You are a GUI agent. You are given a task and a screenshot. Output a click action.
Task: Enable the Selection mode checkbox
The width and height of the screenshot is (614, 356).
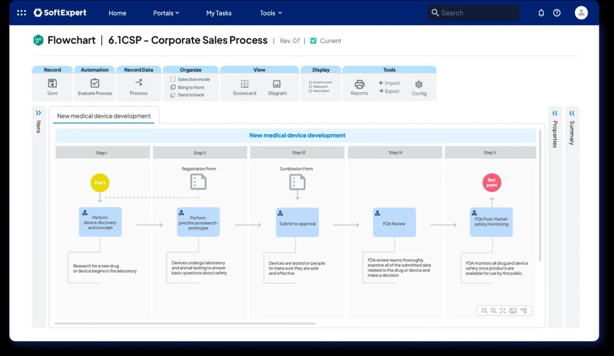173,79
